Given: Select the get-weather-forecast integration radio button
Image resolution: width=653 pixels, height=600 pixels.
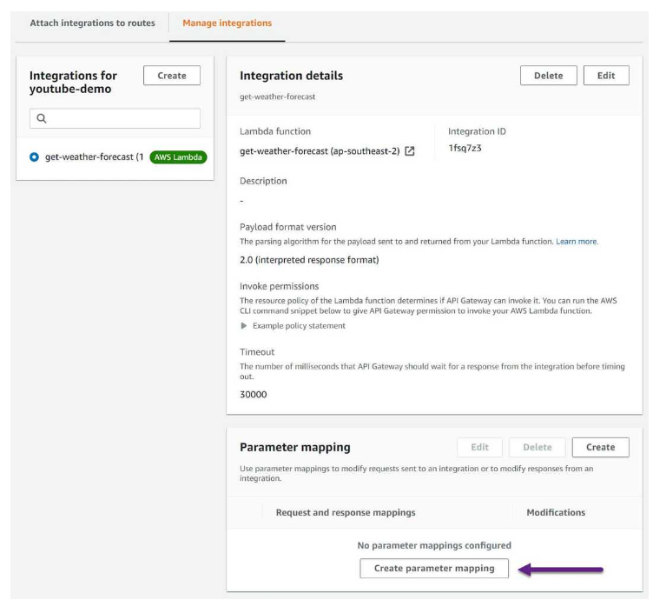Looking at the screenshot, I should (35, 157).
